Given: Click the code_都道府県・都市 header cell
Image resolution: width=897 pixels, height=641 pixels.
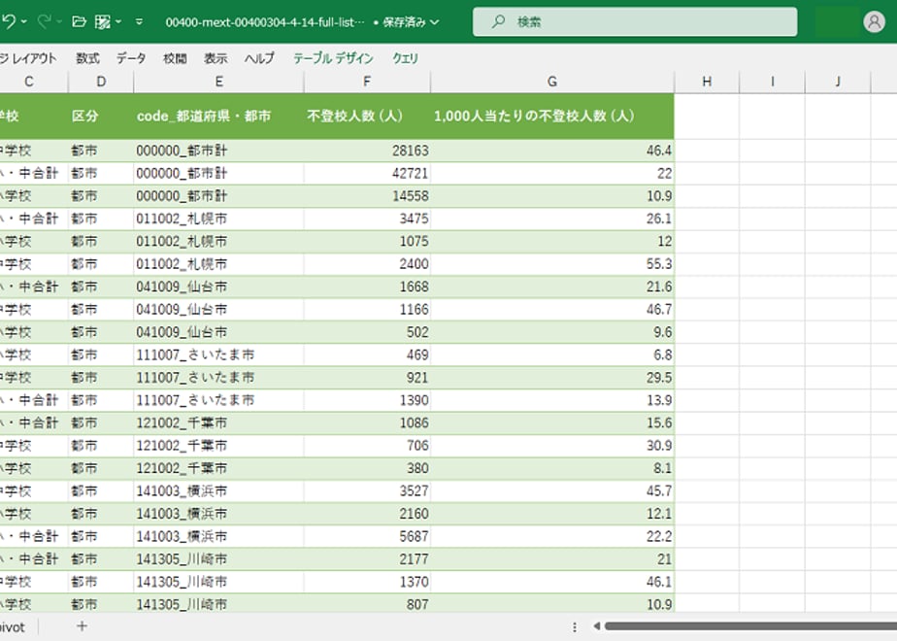Looking at the screenshot, I should click(218, 117).
